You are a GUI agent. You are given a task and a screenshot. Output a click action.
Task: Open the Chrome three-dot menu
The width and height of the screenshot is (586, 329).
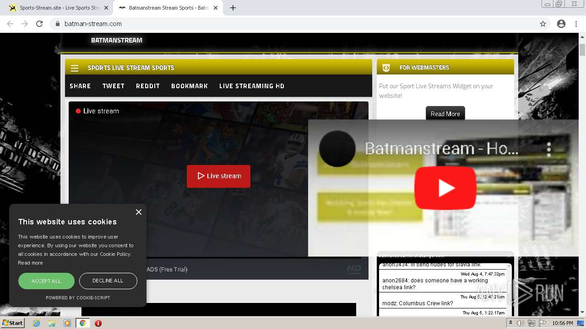(576, 24)
